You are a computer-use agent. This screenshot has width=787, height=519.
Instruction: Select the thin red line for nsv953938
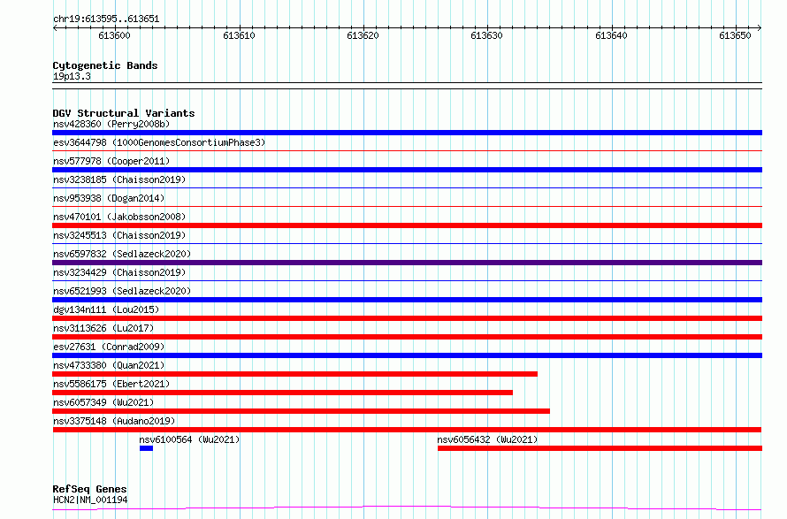[x=407, y=206]
